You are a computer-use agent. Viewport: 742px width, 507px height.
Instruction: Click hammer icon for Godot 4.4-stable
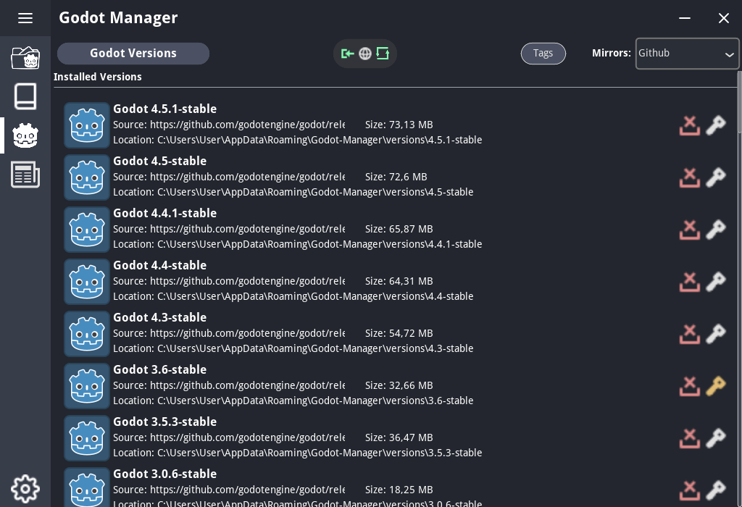716,282
